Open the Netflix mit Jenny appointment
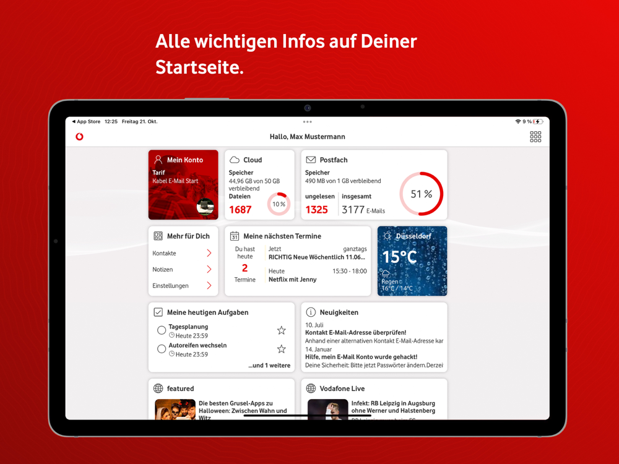619x464 pixels. 318,275
